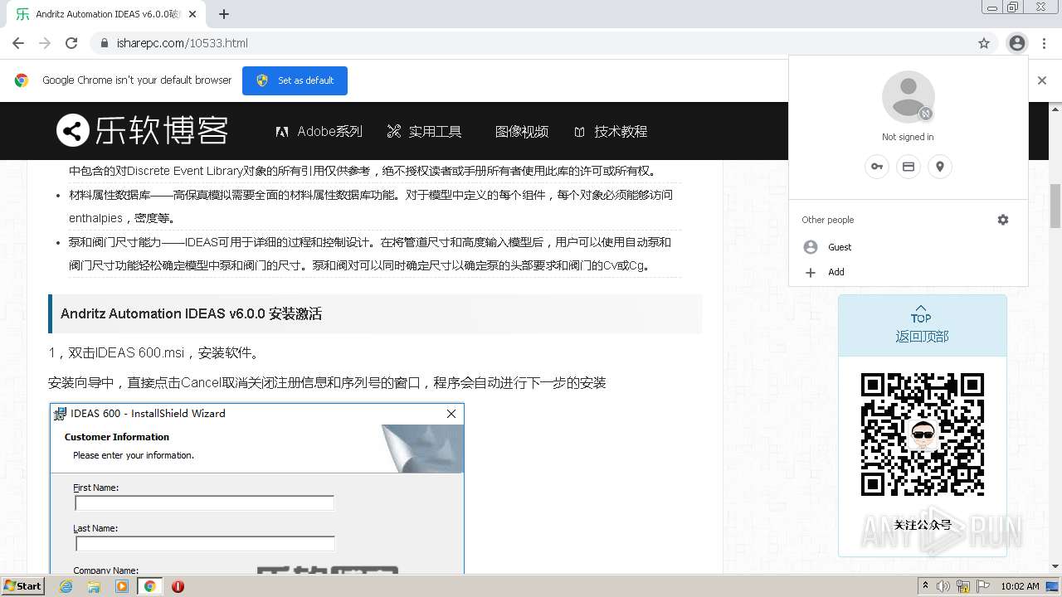Click the network tray icon

click(x=963, y=586)
